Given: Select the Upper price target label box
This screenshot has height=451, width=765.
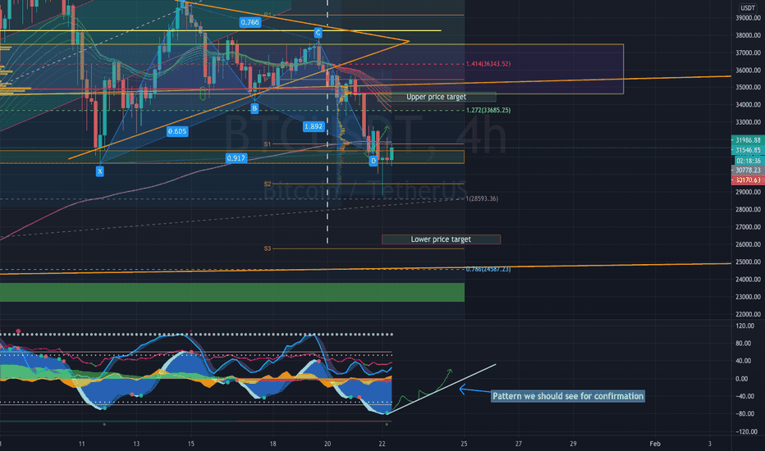Looking at the screenshot, I should (436, 97).
